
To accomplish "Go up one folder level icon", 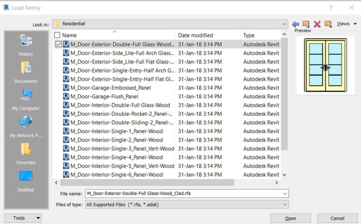I will [x=306, y=24].
